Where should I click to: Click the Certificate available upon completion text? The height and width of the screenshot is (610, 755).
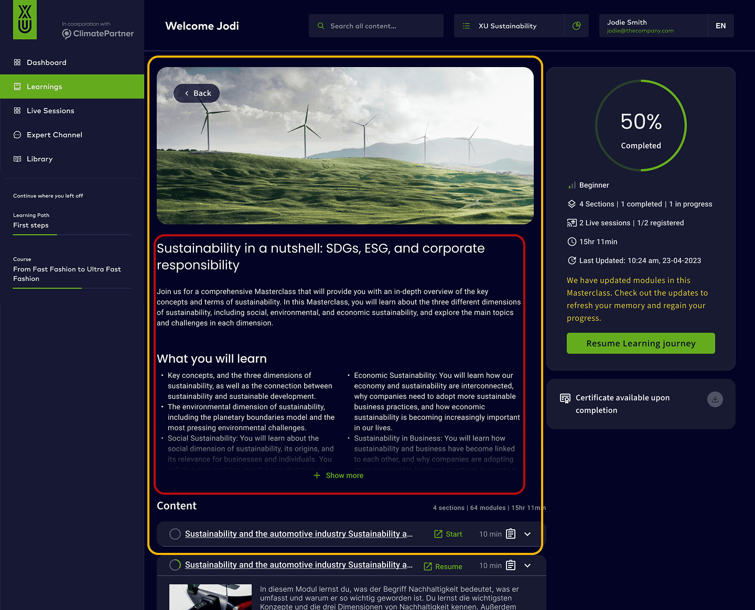(x=622, y=404)
